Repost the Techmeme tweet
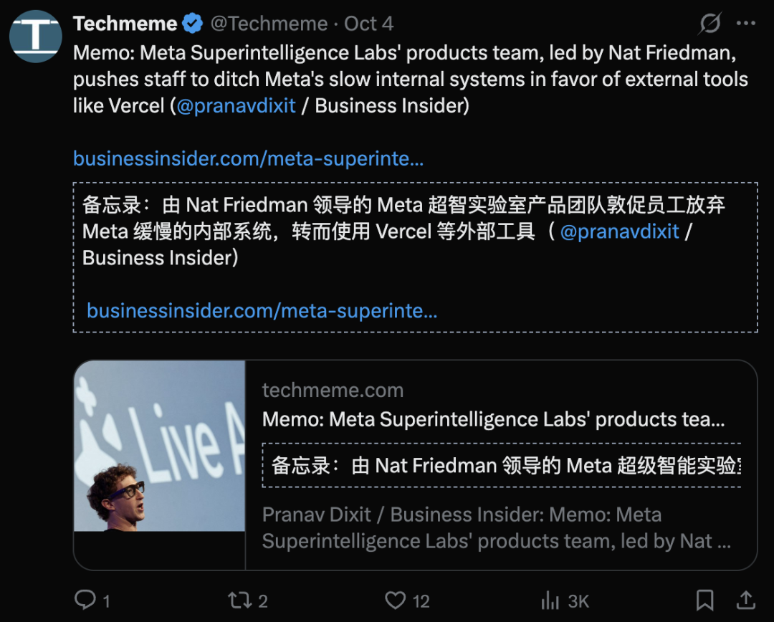The width and height of the screenshot is (774, 622). pyautogui.click(x=237, y=600)
